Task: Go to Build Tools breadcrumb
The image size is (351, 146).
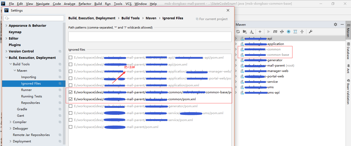Action: coord(130,18)
